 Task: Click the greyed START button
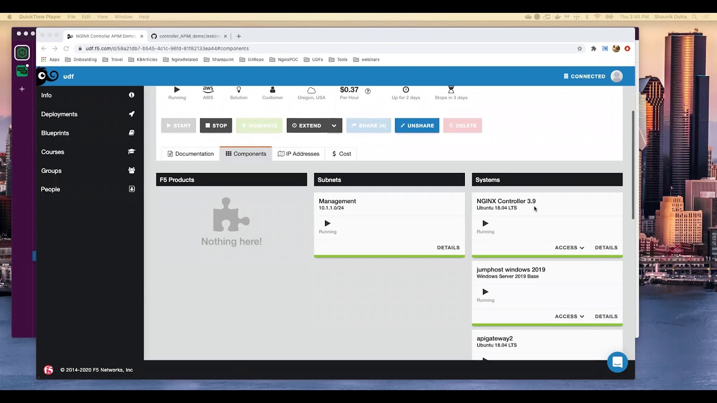[x=179, y=125]
